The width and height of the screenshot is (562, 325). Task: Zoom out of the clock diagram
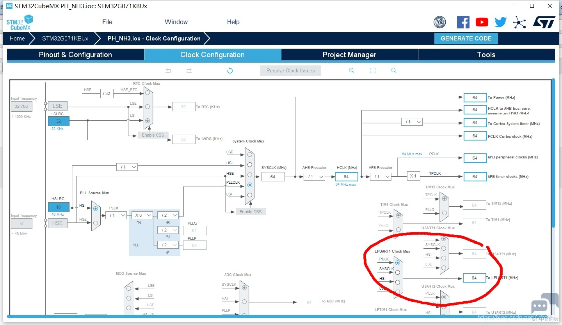(394, 70)
